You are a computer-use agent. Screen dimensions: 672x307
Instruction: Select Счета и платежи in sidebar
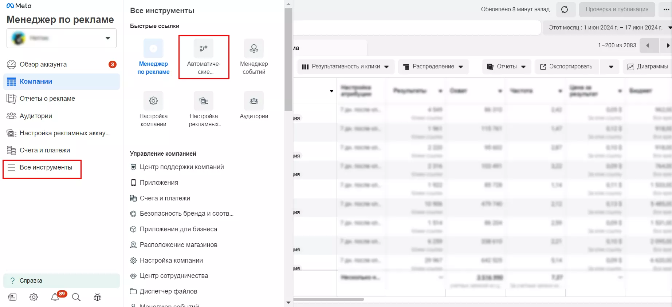62,150
